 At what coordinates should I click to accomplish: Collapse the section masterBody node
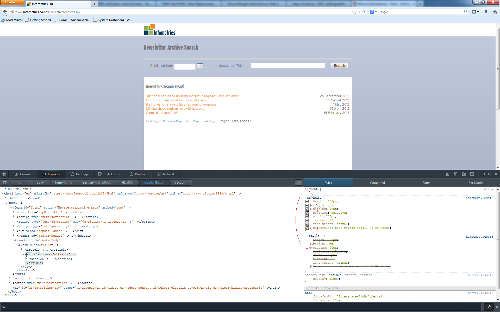15,240
